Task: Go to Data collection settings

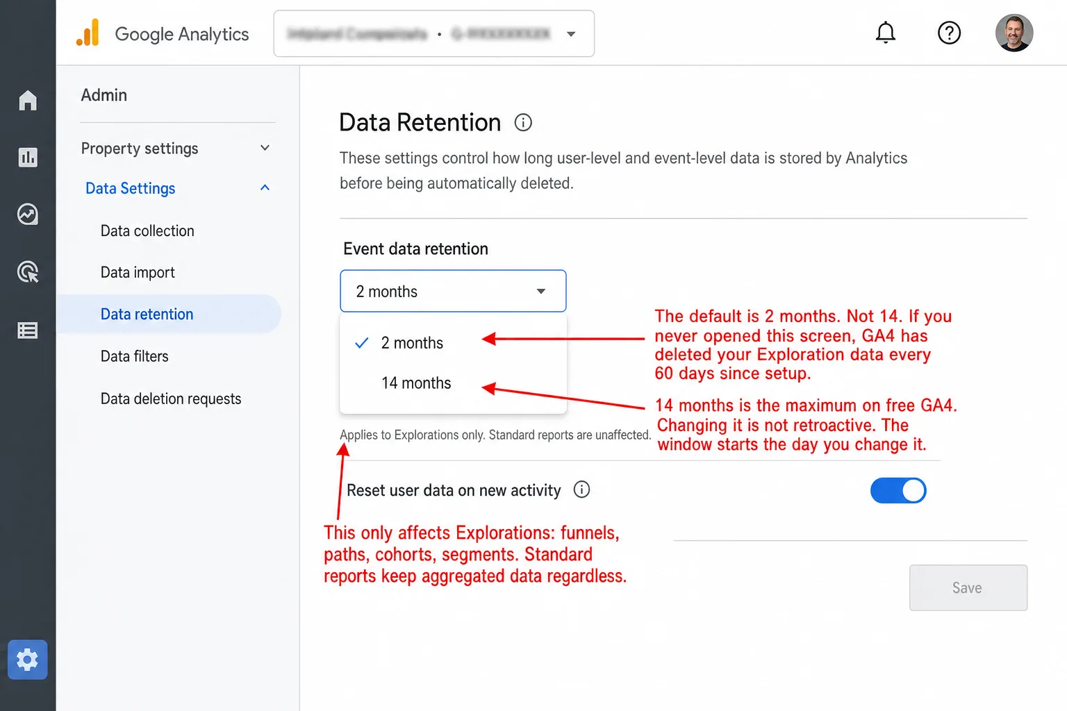Action: point(147,231)
